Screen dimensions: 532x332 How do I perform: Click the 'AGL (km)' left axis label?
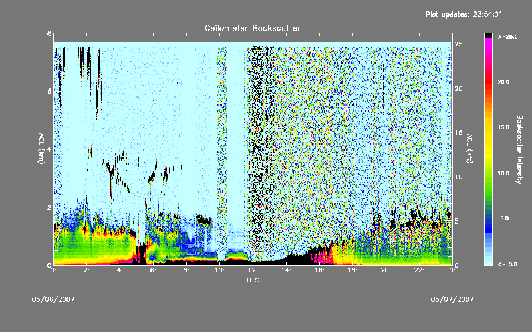point(41,149)
